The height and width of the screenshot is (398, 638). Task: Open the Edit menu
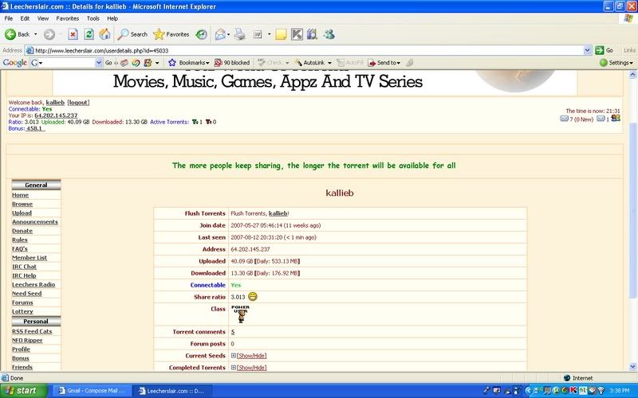pos(25,18)
